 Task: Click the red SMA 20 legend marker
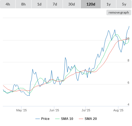(81, 119)
